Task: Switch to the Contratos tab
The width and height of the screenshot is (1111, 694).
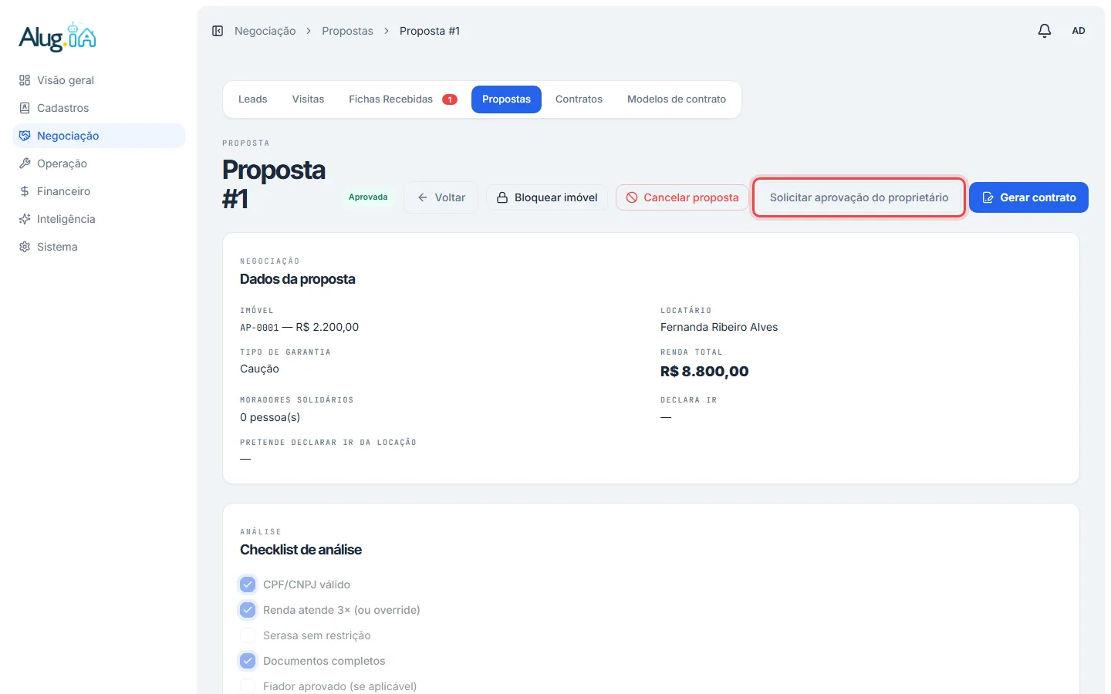Action: [579, 99]
